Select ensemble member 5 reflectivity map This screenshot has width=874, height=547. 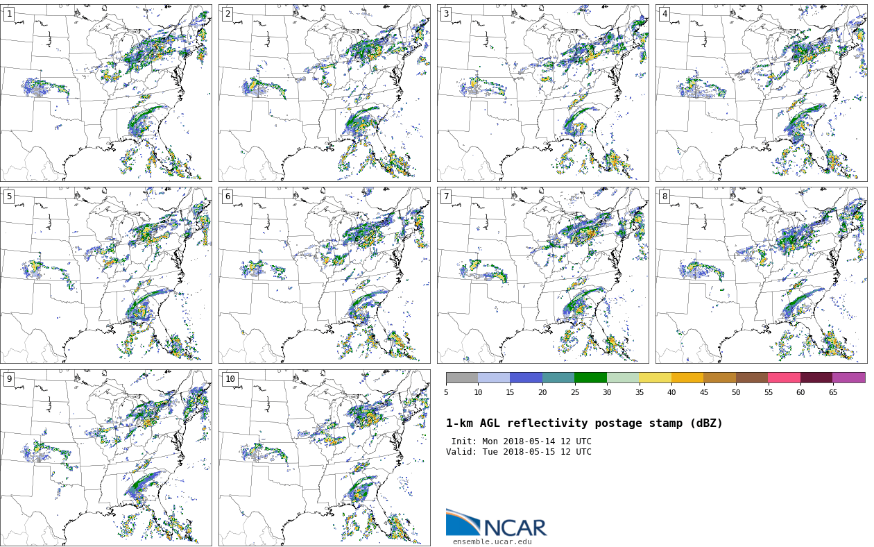coord(105,275)
